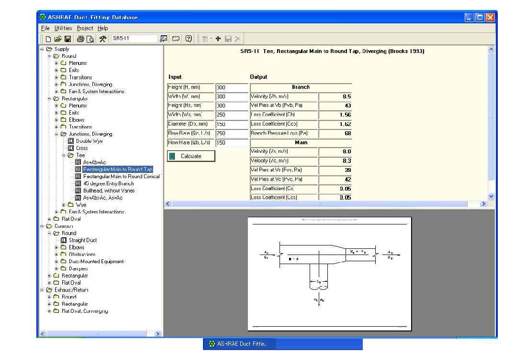Click the greyed-out X delete icon in toolbar
Screen dimensions: 514x362
238,39
